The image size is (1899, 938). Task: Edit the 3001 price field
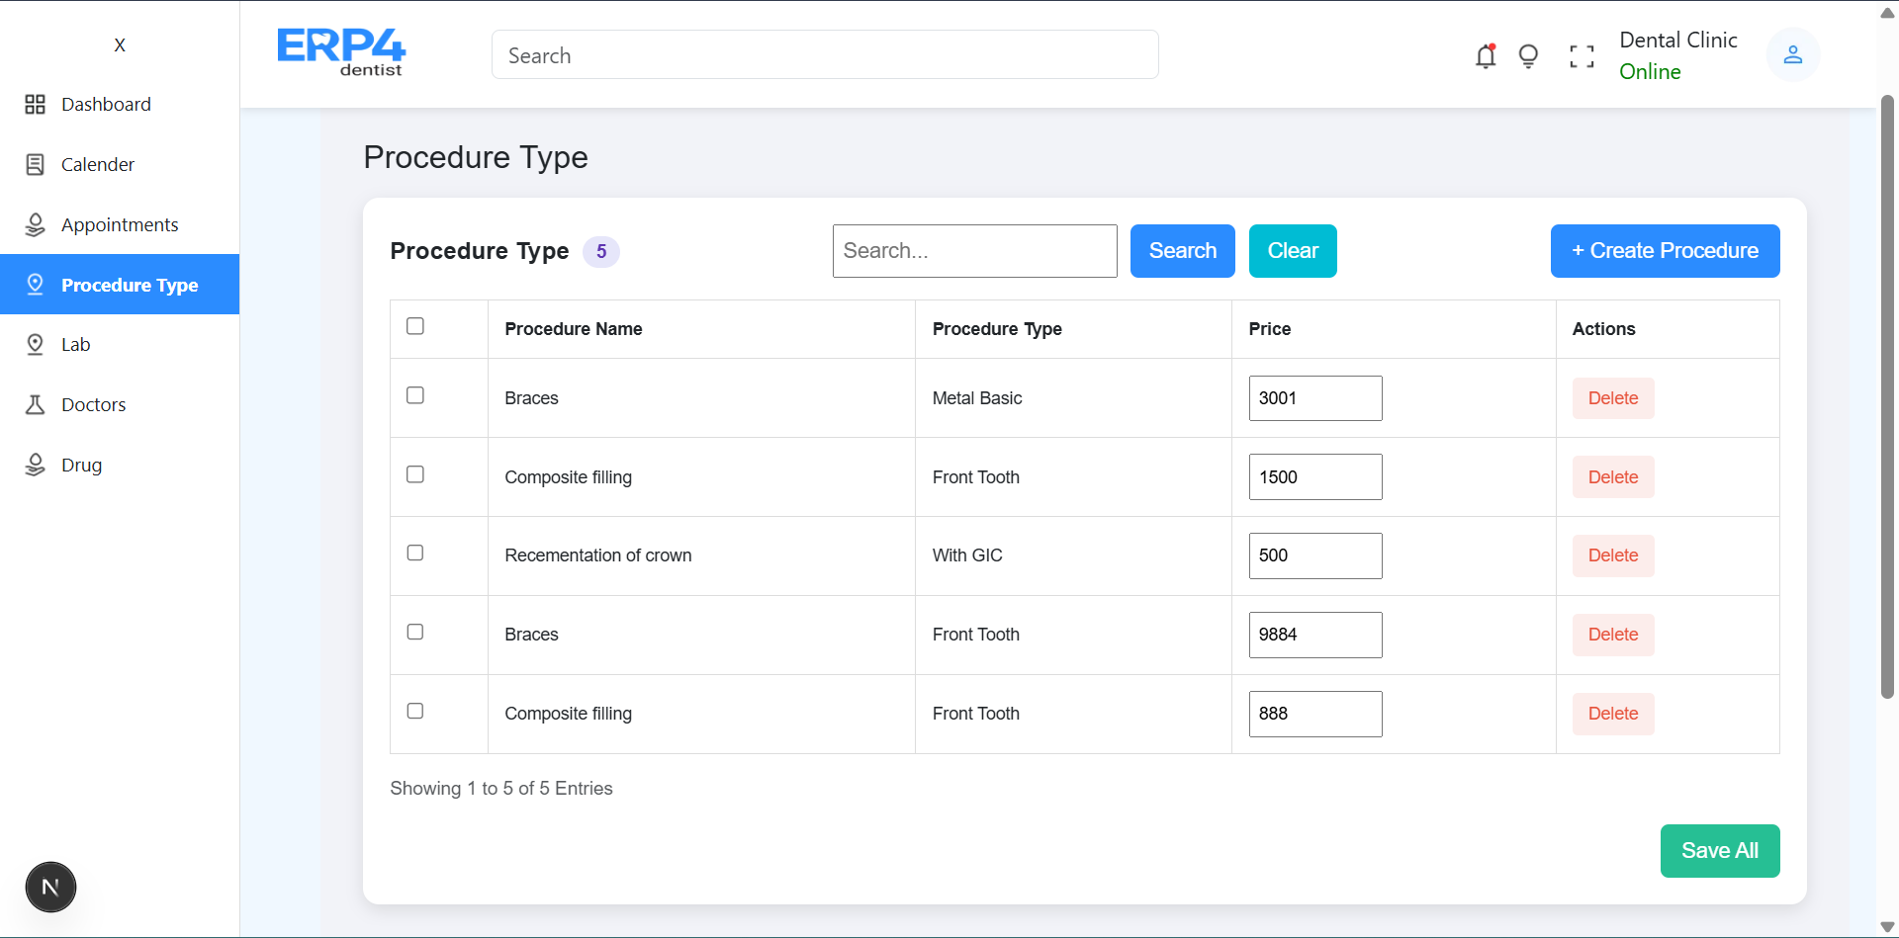[1315, 398]
